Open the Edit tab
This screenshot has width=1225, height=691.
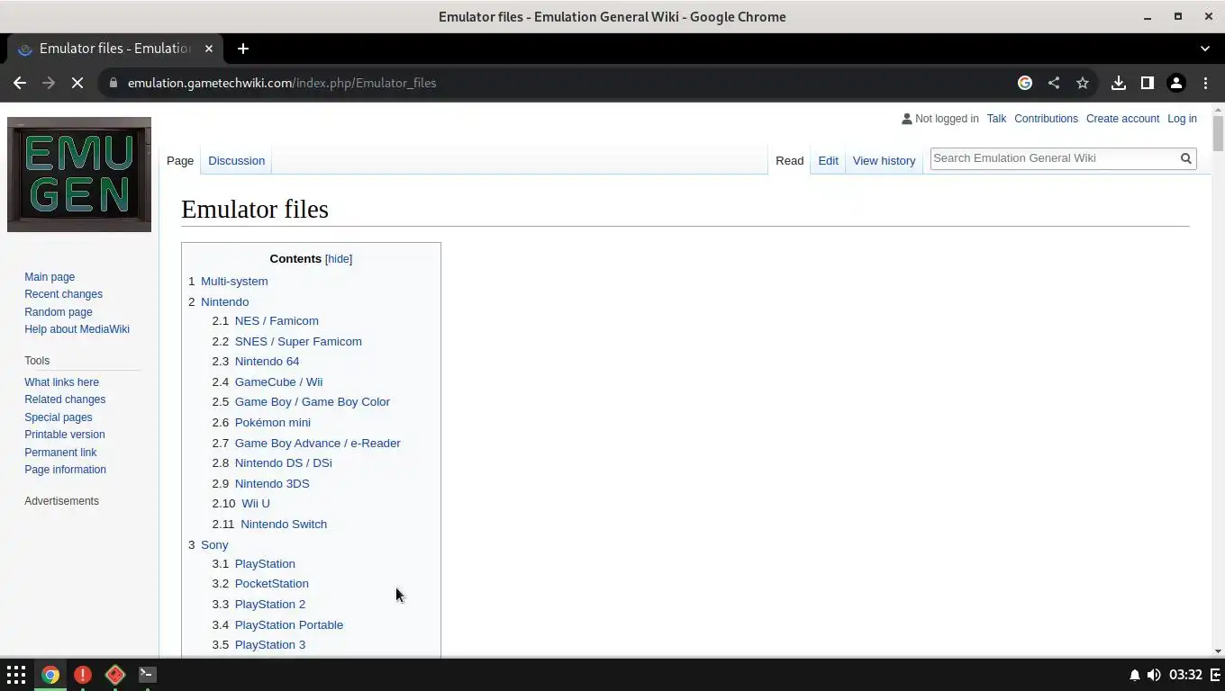828,161
